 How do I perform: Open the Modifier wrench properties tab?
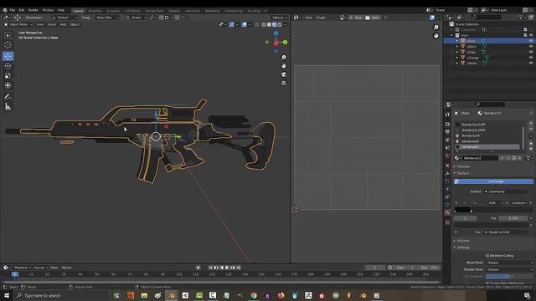(x=447, y=173)
